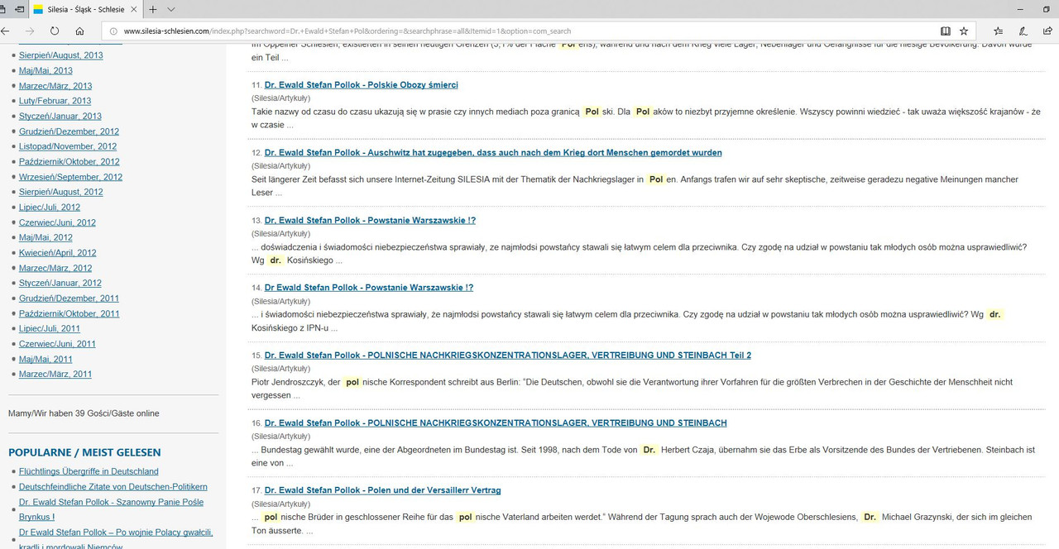Open archive Styczeń/Januar, 2012
The width and height of the screenshot is (1059, 549).
pyautogui.click(x=60, y=284)
